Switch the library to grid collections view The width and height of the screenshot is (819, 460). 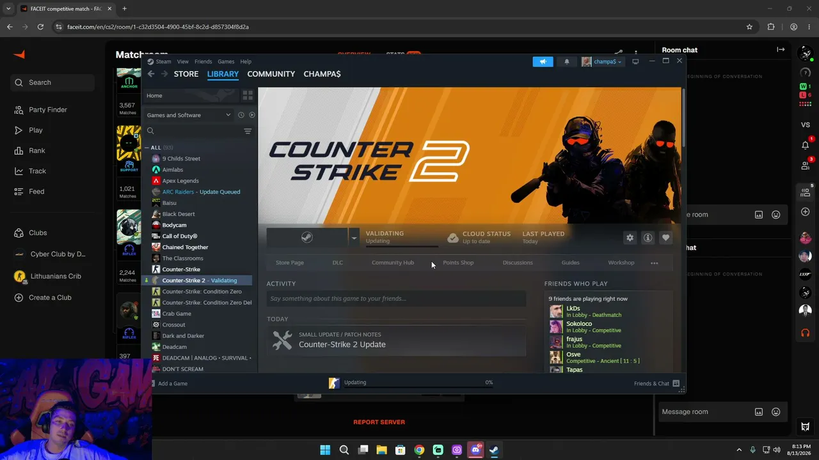(248, 95)
